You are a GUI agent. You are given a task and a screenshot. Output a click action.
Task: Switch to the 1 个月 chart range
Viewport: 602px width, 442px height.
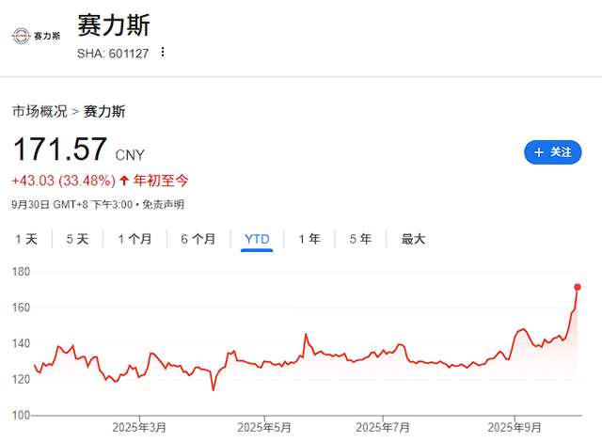(x=135, y=239)
